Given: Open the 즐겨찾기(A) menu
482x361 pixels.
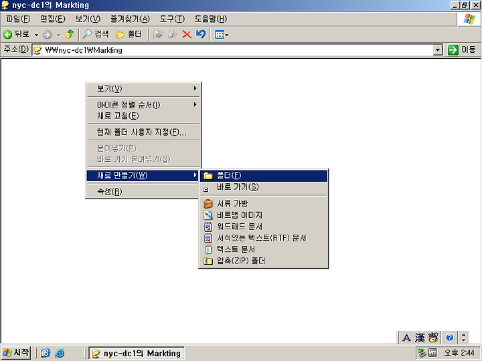Looking at the screenshot, I should (x=130, y=19).
